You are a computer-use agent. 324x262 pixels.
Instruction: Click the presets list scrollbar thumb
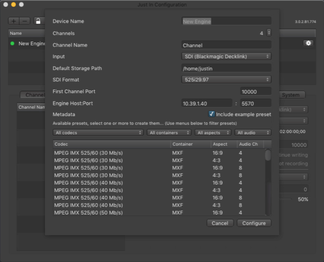pos(268,155)
